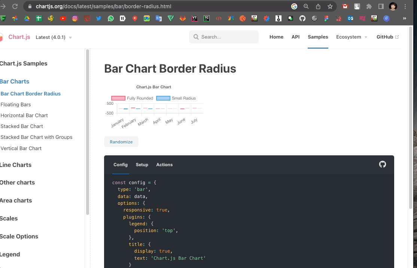This screenshot has height=268, width=417.
Task: Open the GitHub octocat bookmark
Action: click(302, 18)
